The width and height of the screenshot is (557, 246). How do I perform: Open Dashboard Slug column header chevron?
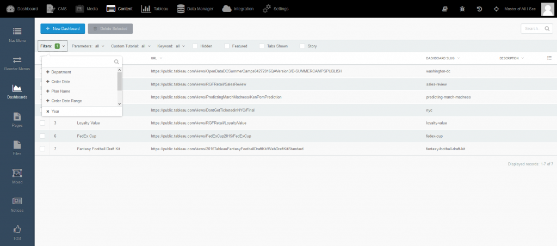pos(459,58)
